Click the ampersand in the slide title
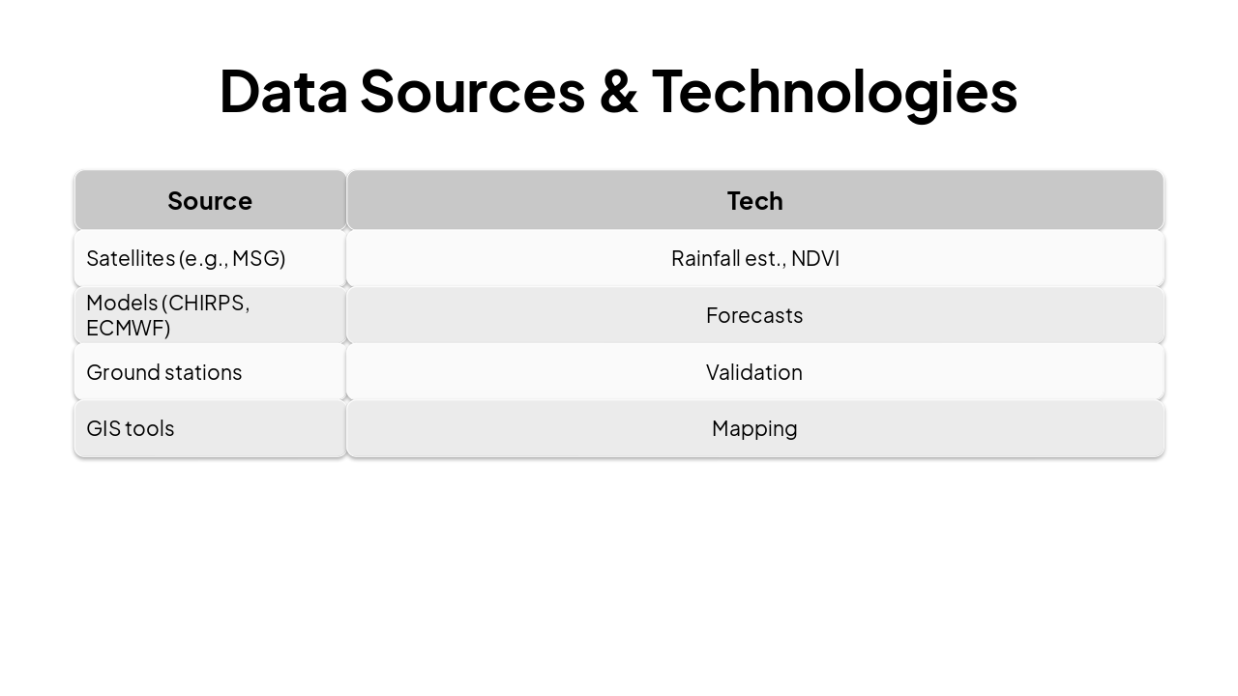 click(x=618, y=91)
